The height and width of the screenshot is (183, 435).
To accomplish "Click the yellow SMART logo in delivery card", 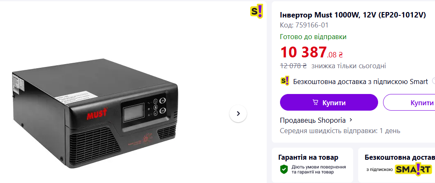I will point(413,169).
